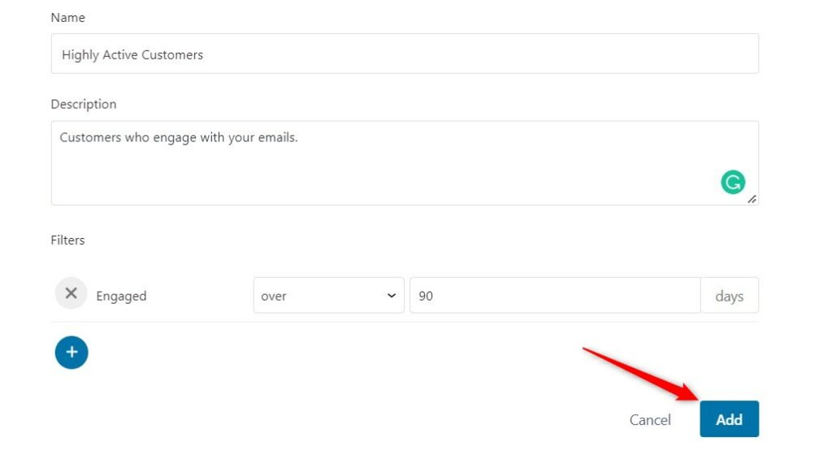This screenshot has height=459, width=832.
Task: Select the days value field showing 90
Action: pyautogui.click(x=555, y=295)
